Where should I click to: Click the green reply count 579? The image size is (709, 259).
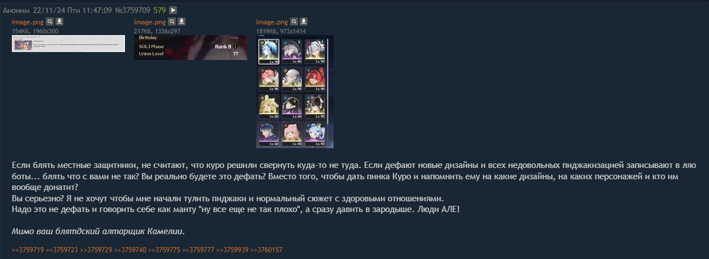tap(159, 10)
